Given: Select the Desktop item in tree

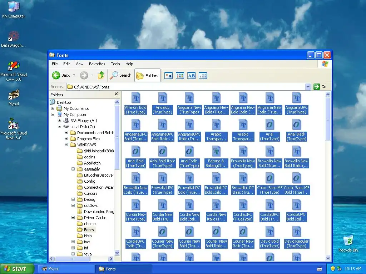Looking at the screenshot, I should point(64,102).
